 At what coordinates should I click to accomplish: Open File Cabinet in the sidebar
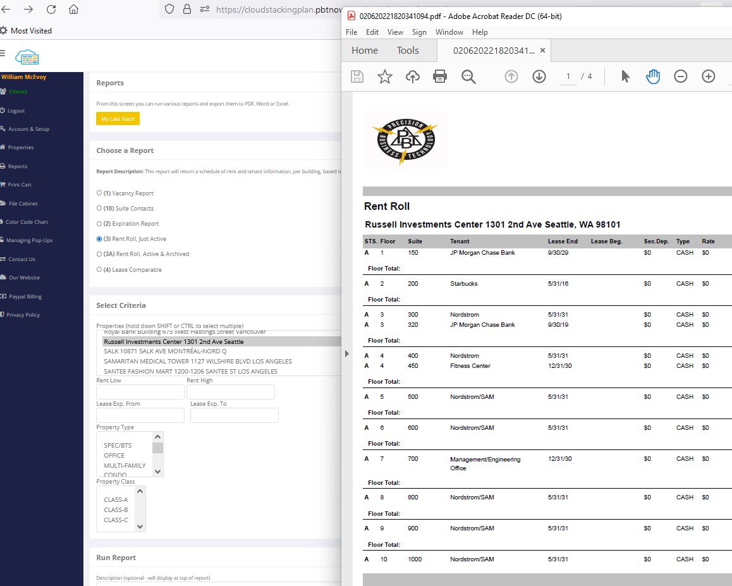pos(23,204)
